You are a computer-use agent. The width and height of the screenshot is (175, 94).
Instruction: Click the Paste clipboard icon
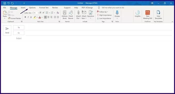coord(5,13)
